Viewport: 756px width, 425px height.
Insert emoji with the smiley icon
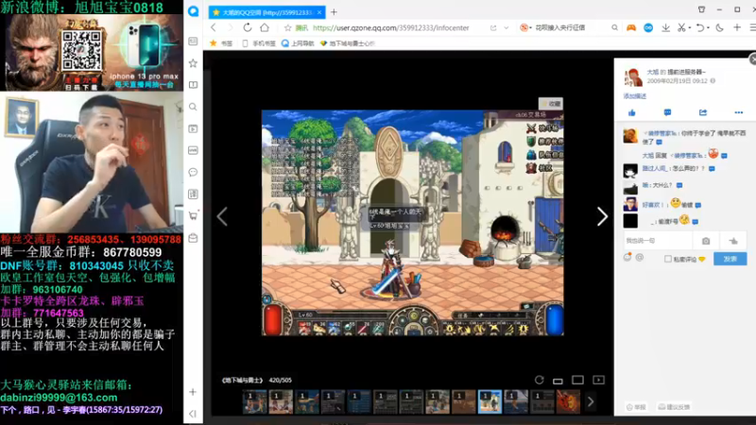tap(627, 257)
